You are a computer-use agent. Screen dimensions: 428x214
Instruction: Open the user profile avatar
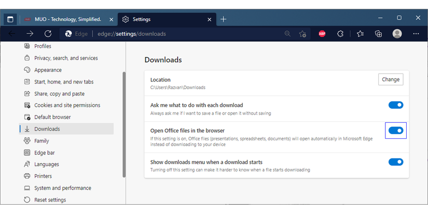click(x=397, y=34)
